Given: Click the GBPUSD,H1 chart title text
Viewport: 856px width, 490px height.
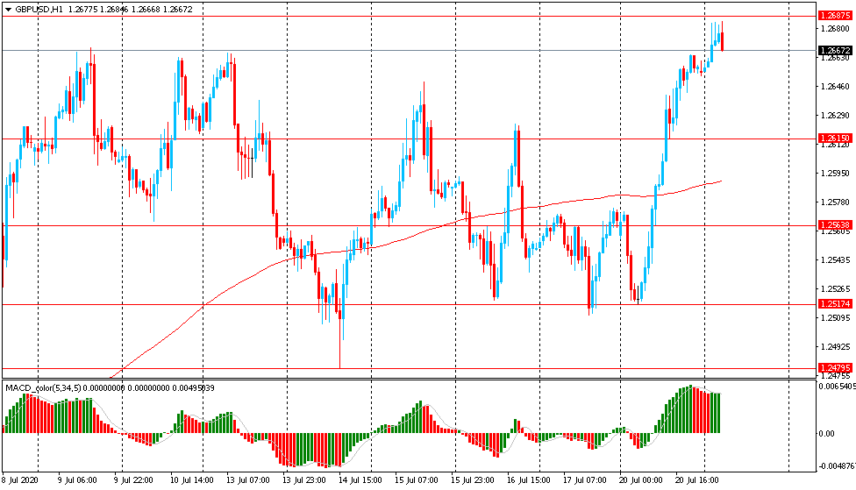Looking at the screenshot, I should click(39, 10).
